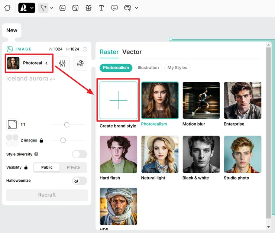Pick the Text tool icon
Image resolution: width=275 pixels, height=233 pixels.
click(101, 8)
